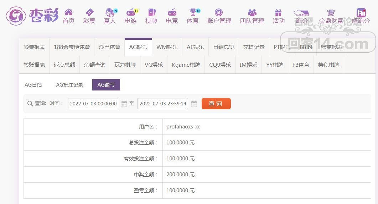Open the 彩票 lottery ticket icon
This screenshot has height=204, width=378.
(x=89, y=13)
